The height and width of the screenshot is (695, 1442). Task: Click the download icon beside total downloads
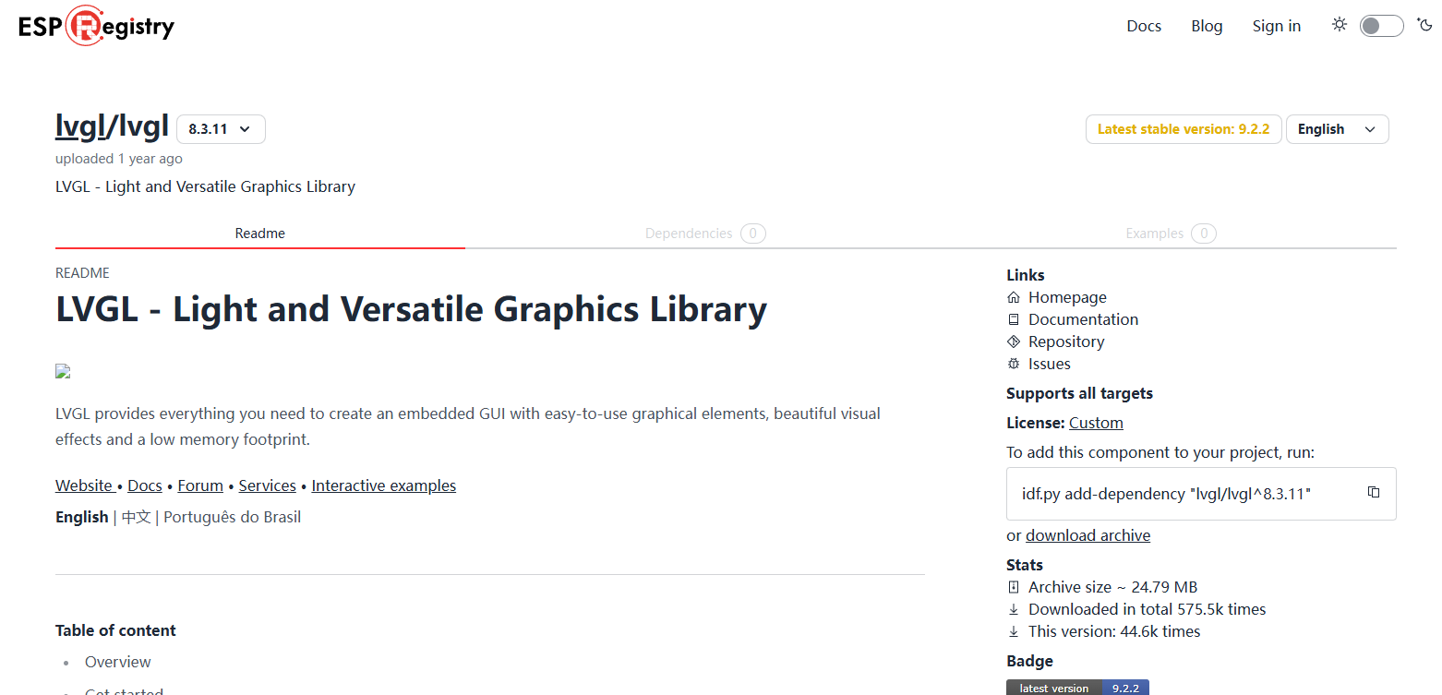[x=1014, y=609]
